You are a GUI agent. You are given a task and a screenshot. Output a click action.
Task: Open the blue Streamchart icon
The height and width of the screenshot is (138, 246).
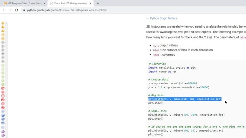tap(3, 123)
